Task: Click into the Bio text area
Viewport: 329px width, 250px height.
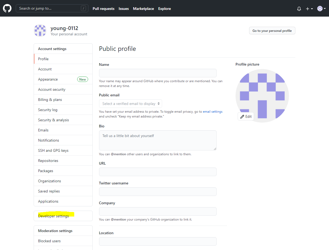Action: 158,140
